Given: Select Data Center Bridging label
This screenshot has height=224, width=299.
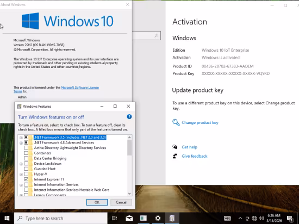Looking at the screenshot, I should [x=50, y=158].
